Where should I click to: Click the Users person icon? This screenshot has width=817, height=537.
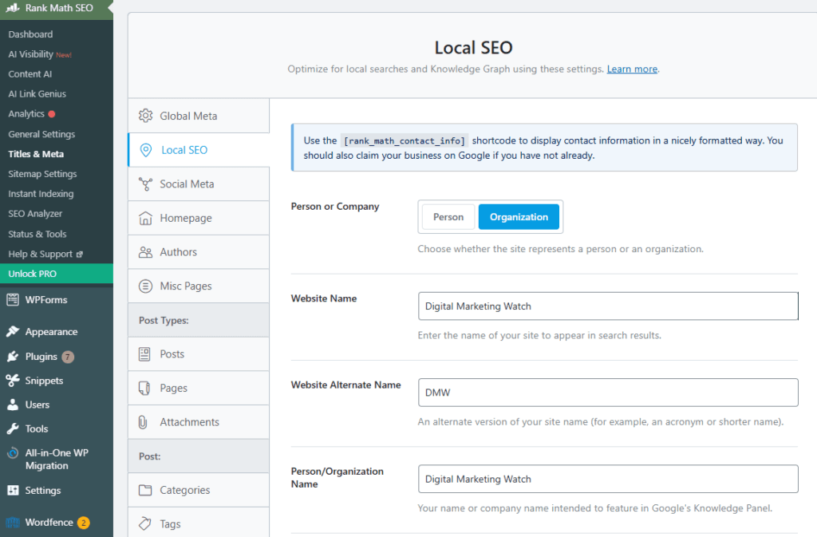pos(13,405)
